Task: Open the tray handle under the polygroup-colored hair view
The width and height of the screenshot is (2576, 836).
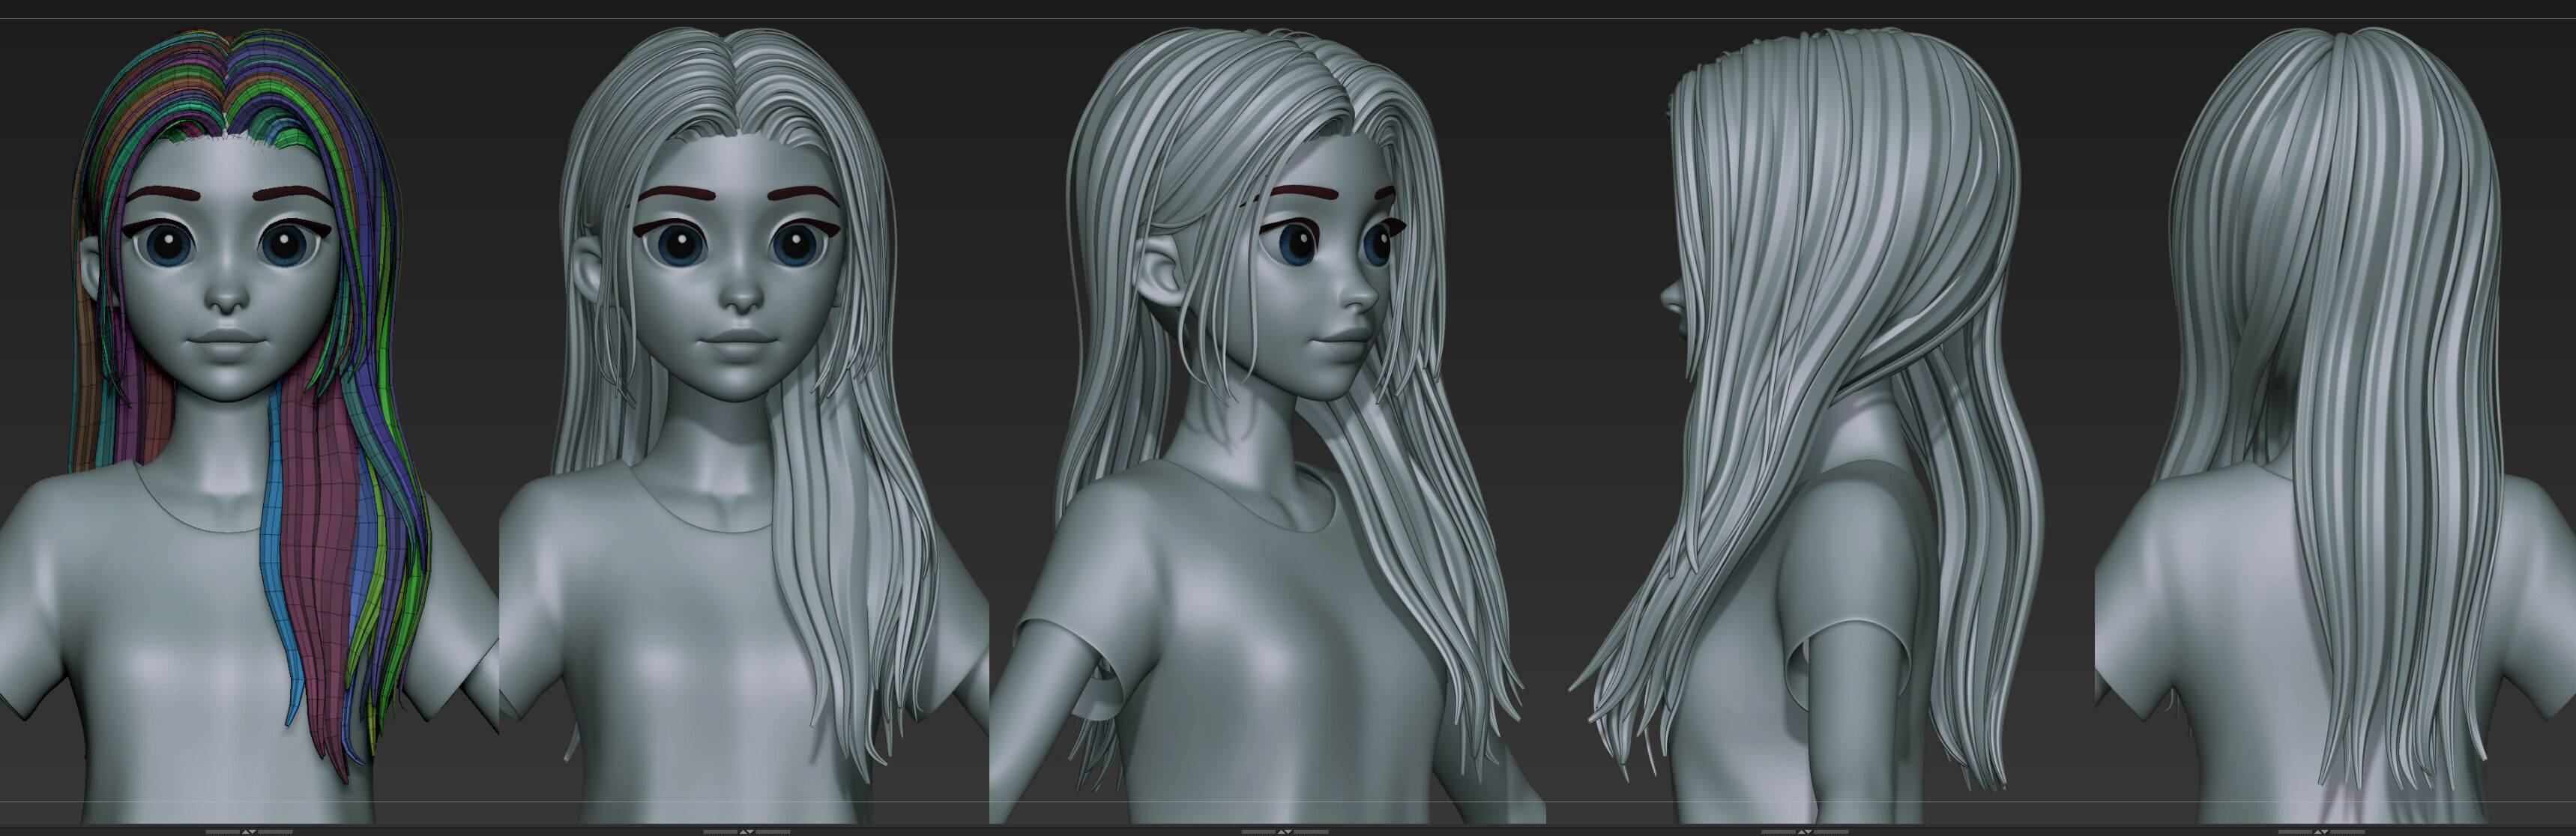Action: [x=249, y=831]
